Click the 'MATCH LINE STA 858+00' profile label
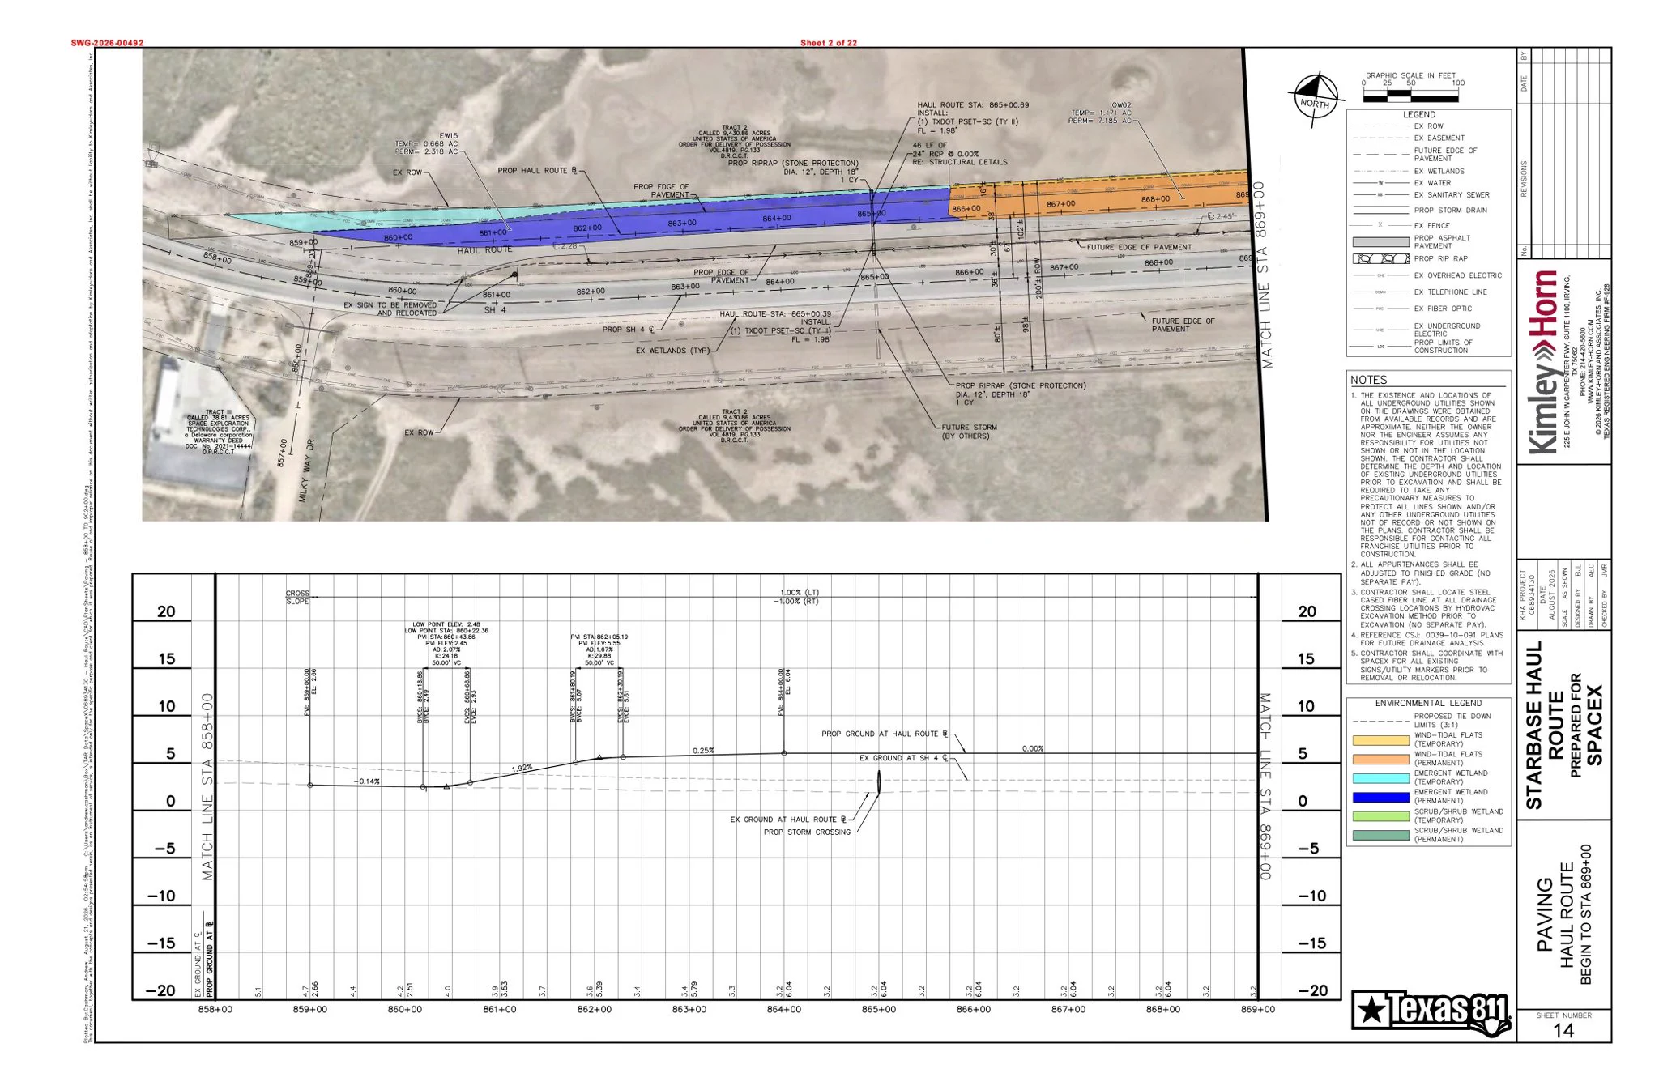 pos(207,787)
